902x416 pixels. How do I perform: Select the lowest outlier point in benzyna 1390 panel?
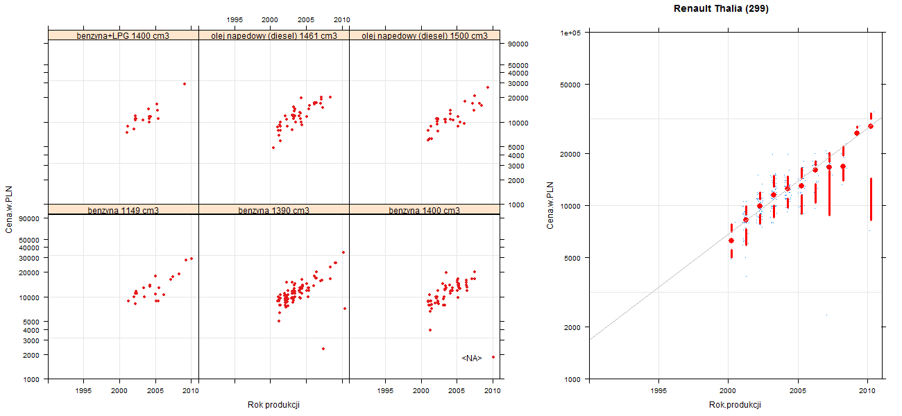[323, 349]
